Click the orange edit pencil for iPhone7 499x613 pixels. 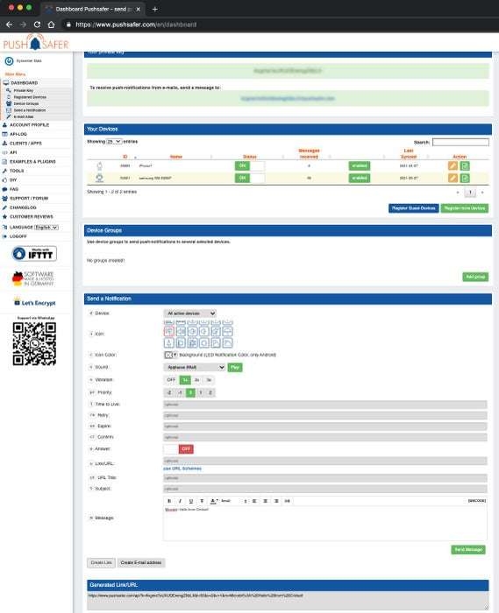(453, 166)
